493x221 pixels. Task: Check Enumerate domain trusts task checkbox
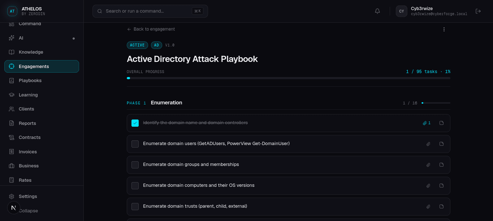pyautogui.click(x=135, y=207)
